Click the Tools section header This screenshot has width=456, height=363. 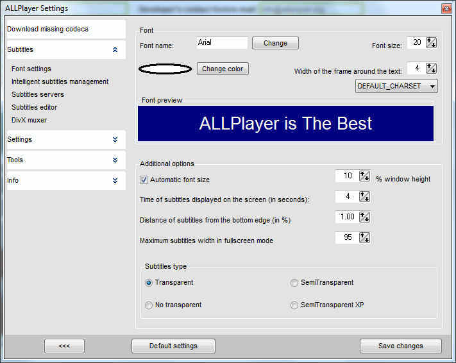66,160
